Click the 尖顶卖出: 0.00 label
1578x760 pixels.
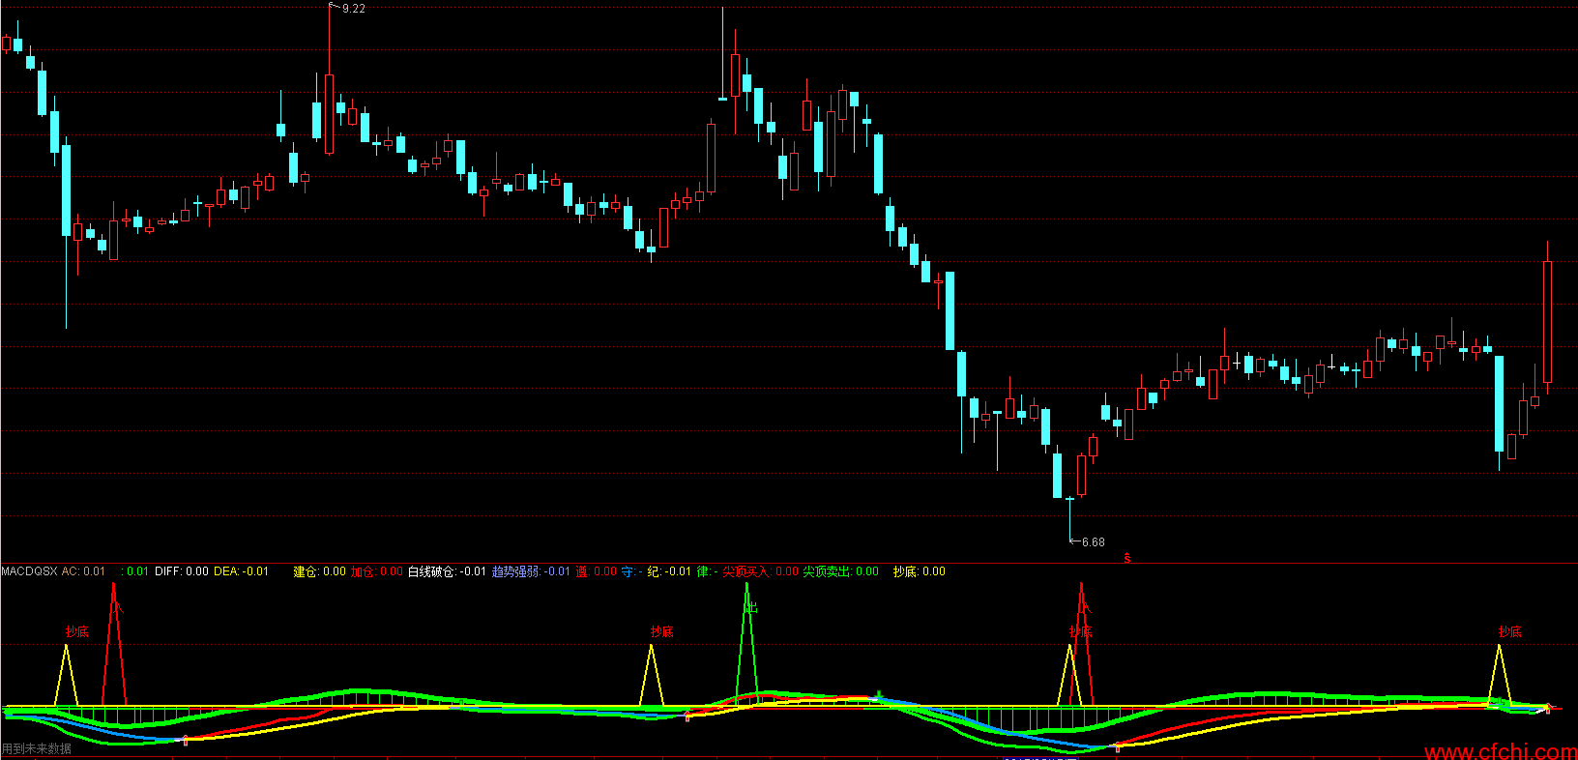(x=840, y=571)
